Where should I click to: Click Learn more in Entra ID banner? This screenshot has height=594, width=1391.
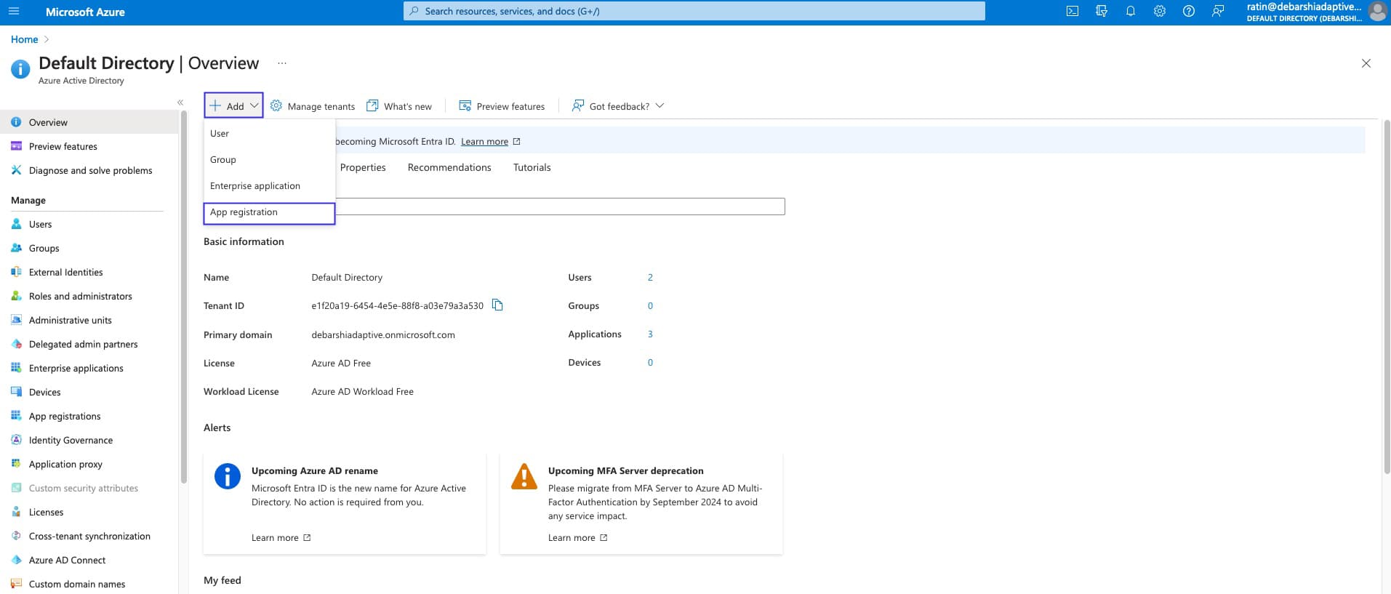(484, 142)
